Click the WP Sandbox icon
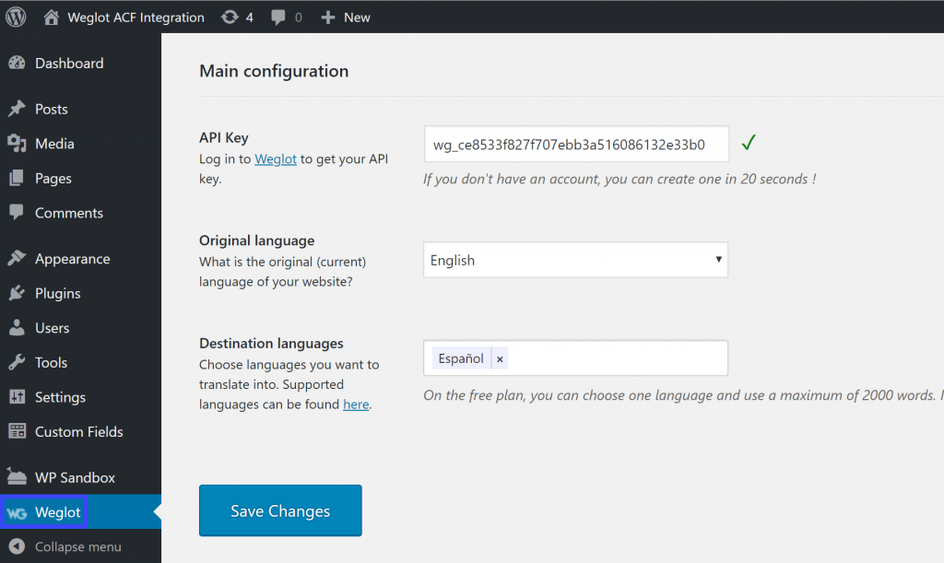The height and width of the screenshot is (563, 944). point(17,477)
